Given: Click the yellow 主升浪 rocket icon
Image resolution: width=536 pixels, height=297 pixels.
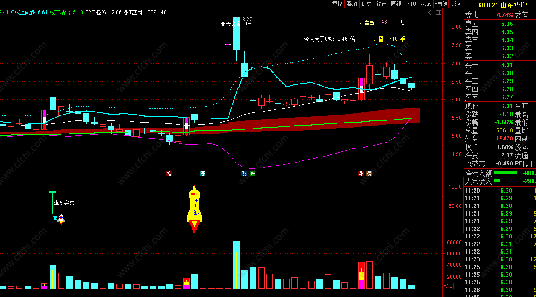Looking at the screenshot, I should (194, 209).
